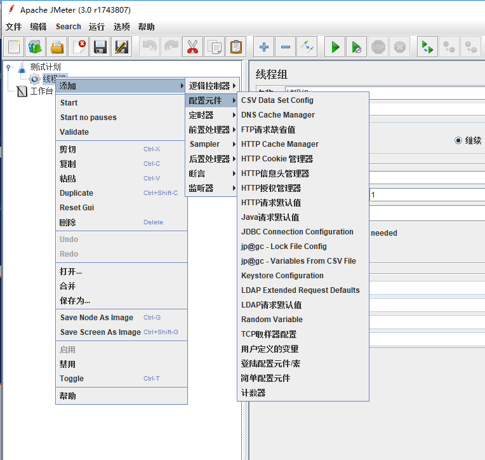Expand all with the plus icon
The width and height of the screenshot is (485, 460).
coord(264,47)
